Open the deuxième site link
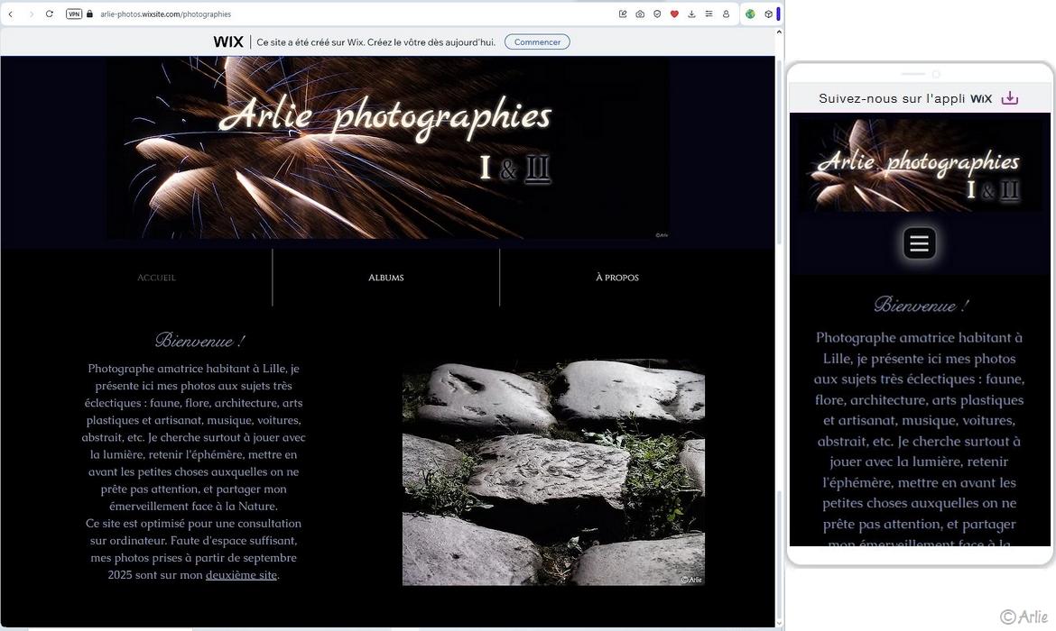This screenshot has width=1056, height=631. tap(240, 574)
